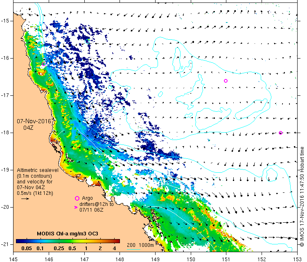This screenshot has height=262, width=307.
Task: Click the '0.5m/s (1kt 12h)' text
Action: [x=35, y=193]
